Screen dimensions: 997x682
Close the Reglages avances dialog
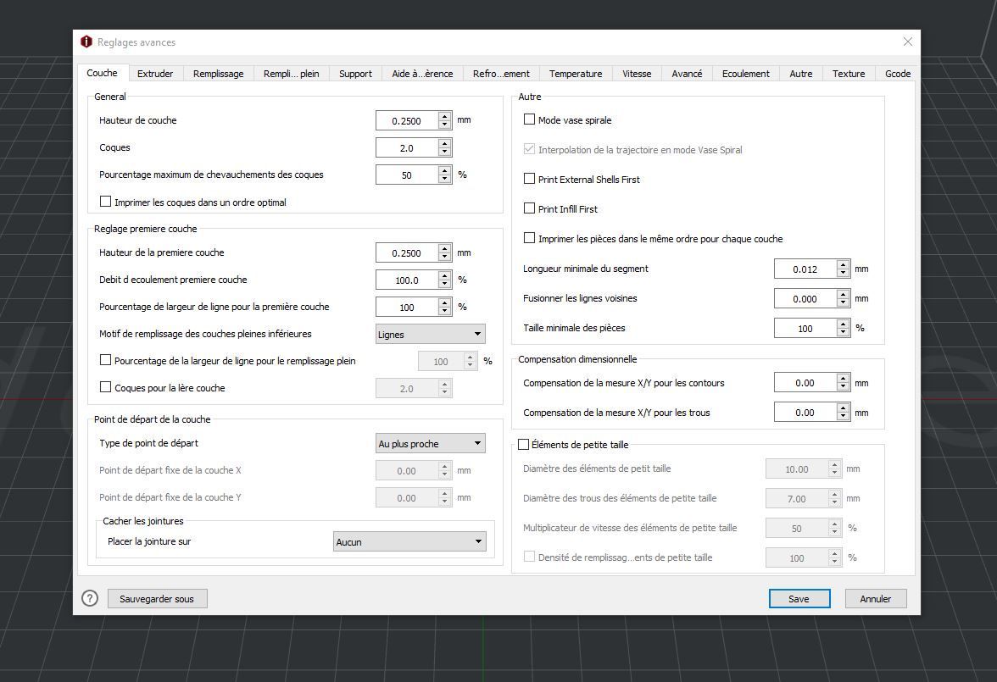point(907,42)
